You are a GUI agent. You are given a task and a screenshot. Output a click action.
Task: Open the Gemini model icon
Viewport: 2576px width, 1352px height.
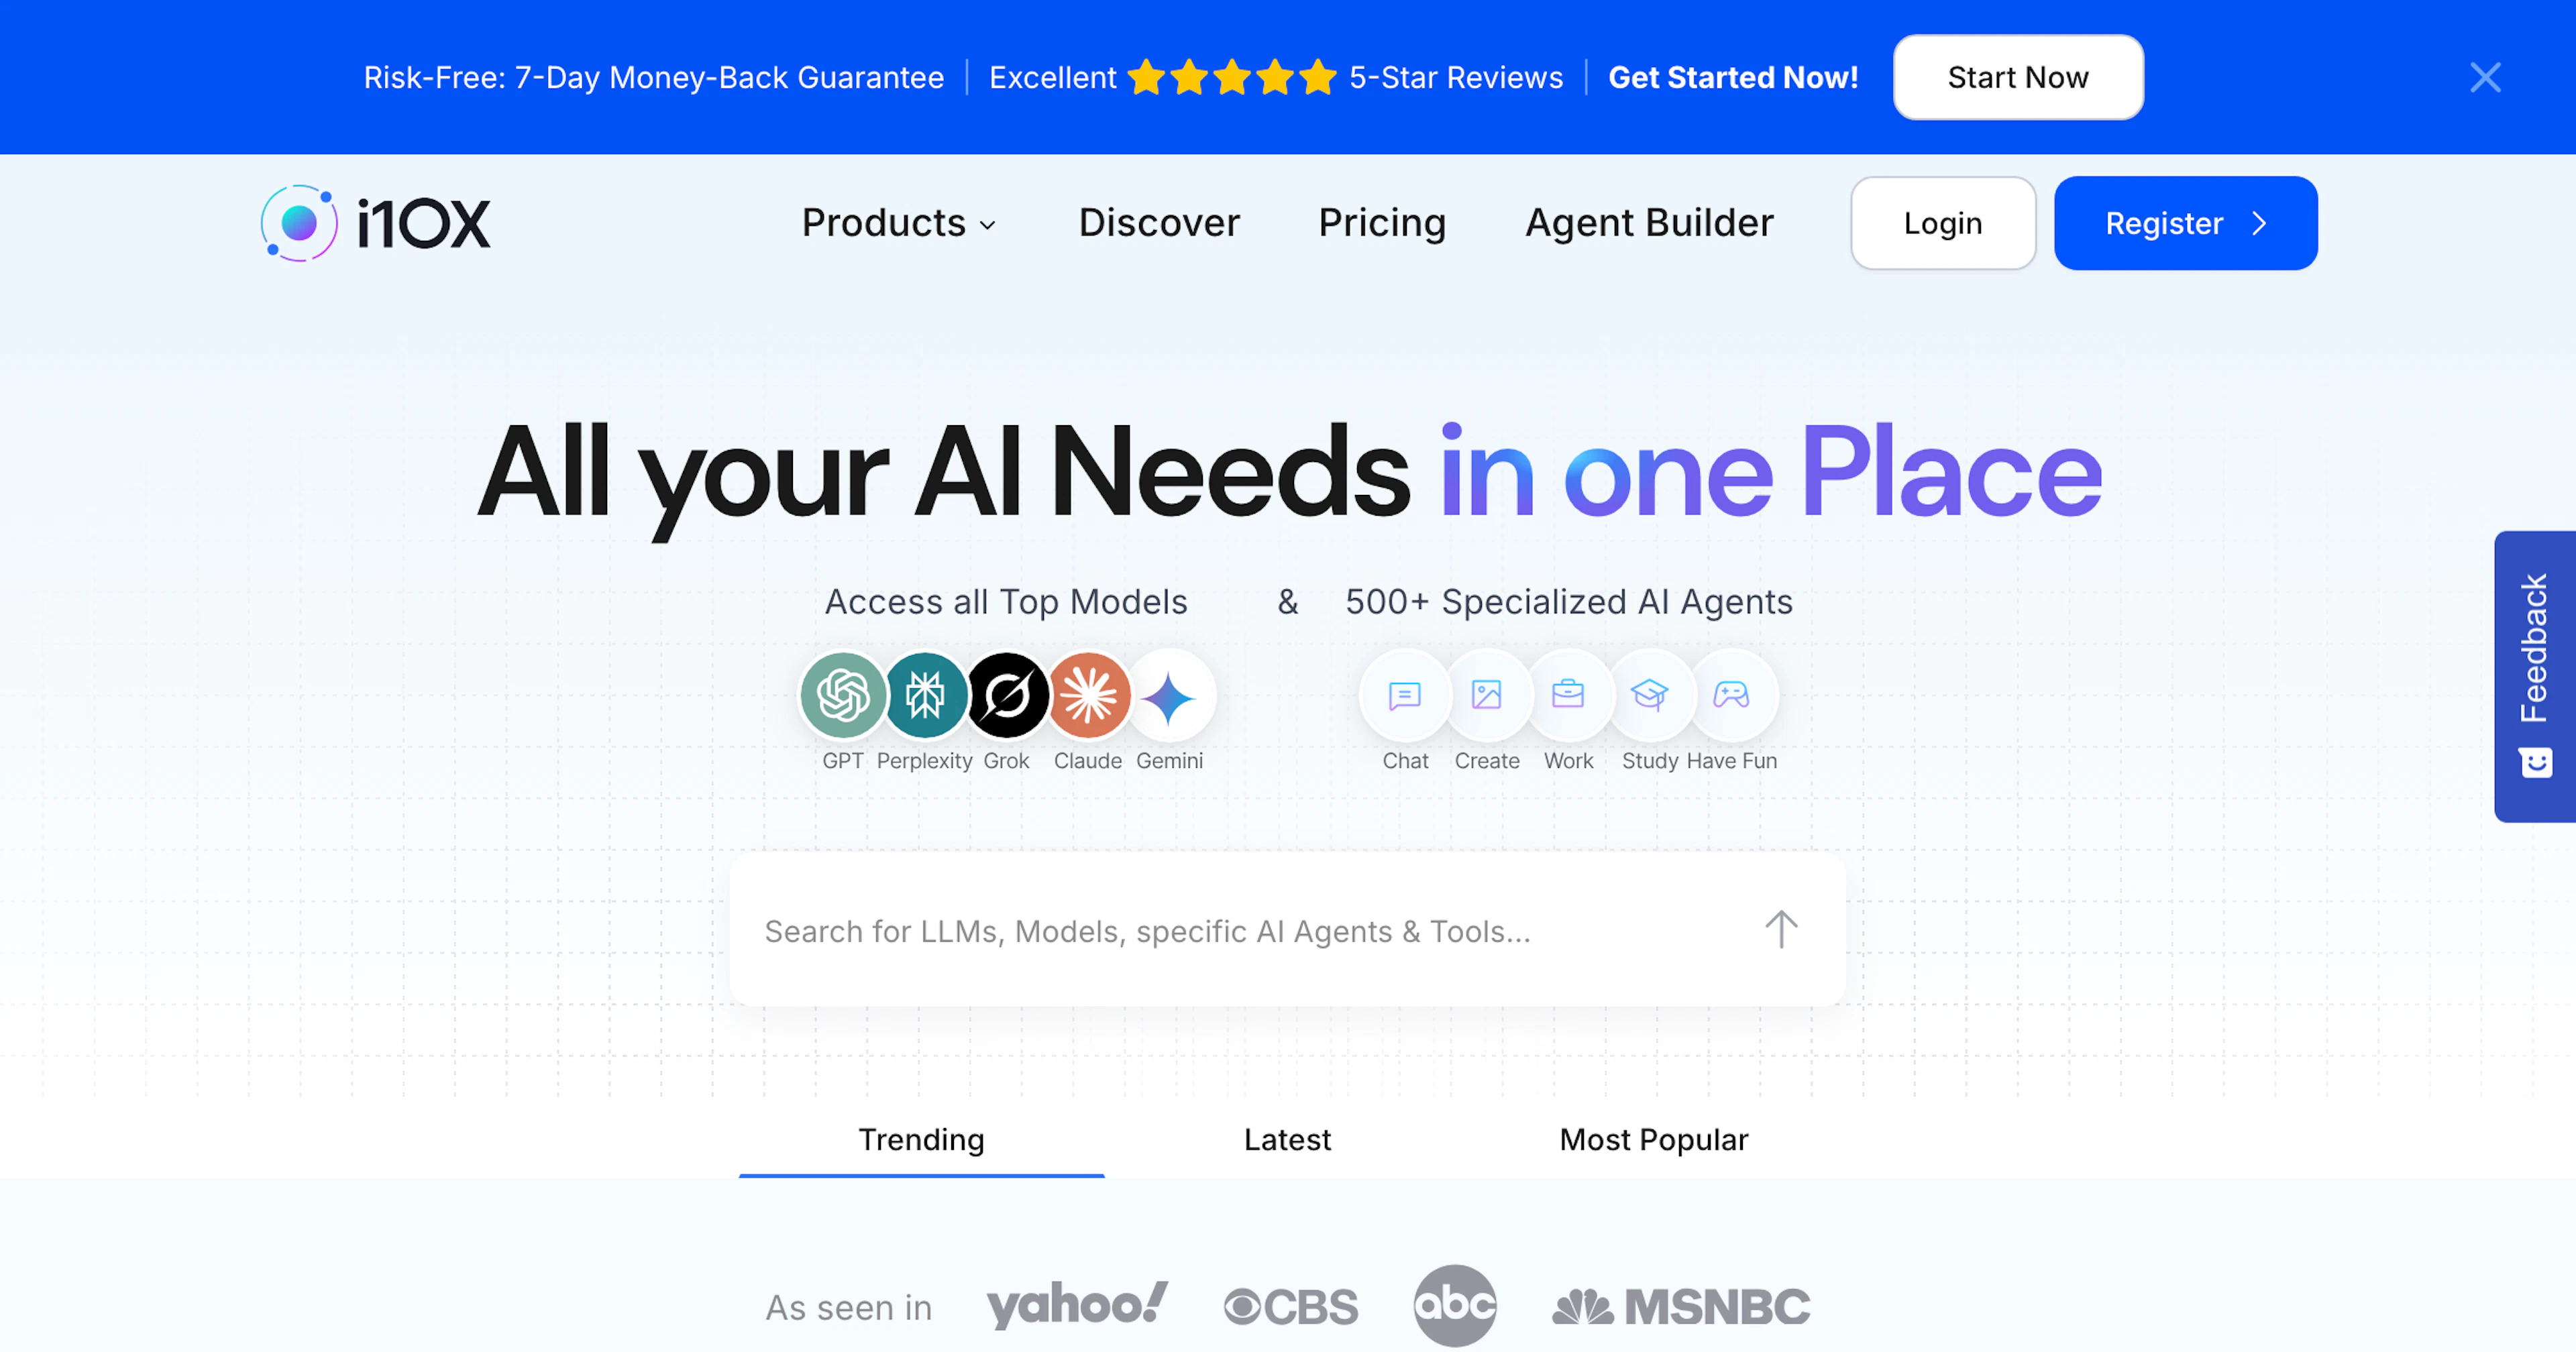1171,695
